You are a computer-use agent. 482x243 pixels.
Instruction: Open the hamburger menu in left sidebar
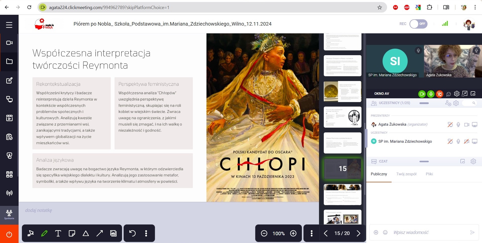(x=9, y=25)
